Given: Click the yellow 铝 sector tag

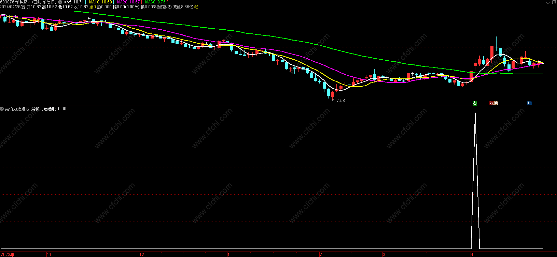Looking at the screenshot, I should pos(196,7).
